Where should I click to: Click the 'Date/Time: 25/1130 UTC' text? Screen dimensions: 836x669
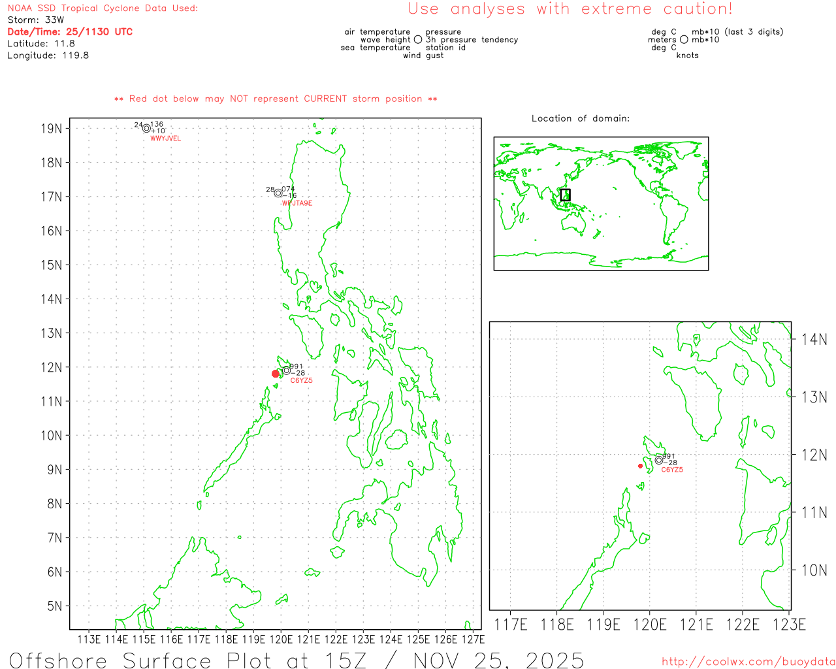pos(70,31)
